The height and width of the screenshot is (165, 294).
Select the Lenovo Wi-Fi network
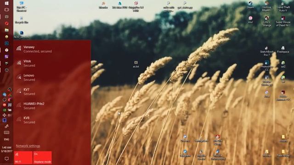coord(52,77)
